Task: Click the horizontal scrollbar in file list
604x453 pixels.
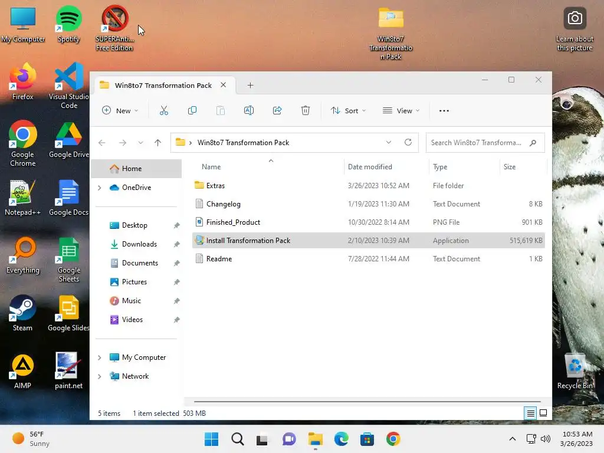Action: click(367, 401)
